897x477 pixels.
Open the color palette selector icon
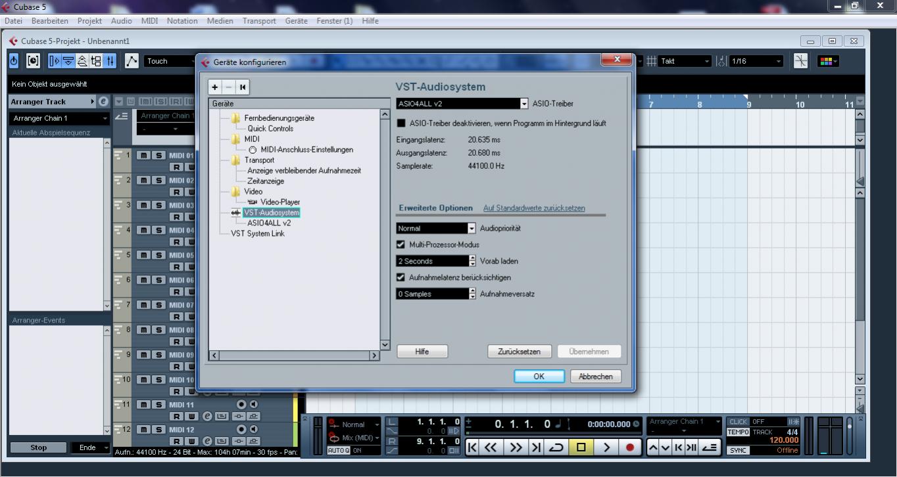click(828, 61)
